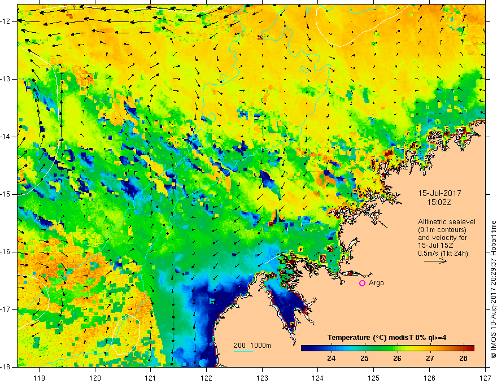Click longitude label '123' on x-axis
The width and height of the screenshot is (497, 384).
(262, 378)
